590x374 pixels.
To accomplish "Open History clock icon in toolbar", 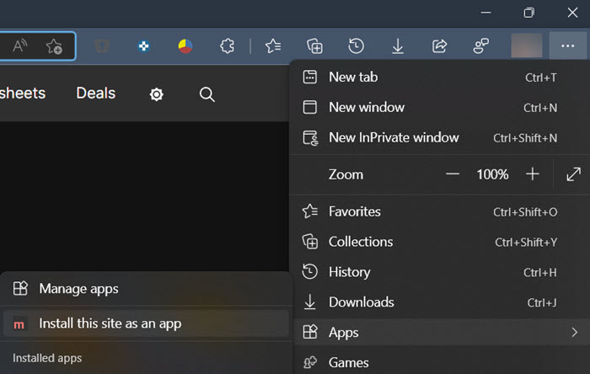I will coord(357,46).
